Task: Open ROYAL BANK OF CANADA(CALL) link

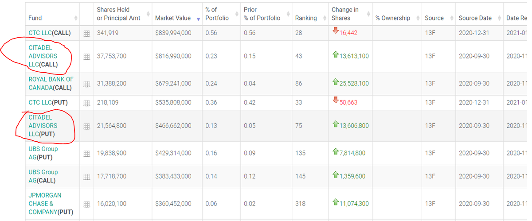Action: (51, 83)
